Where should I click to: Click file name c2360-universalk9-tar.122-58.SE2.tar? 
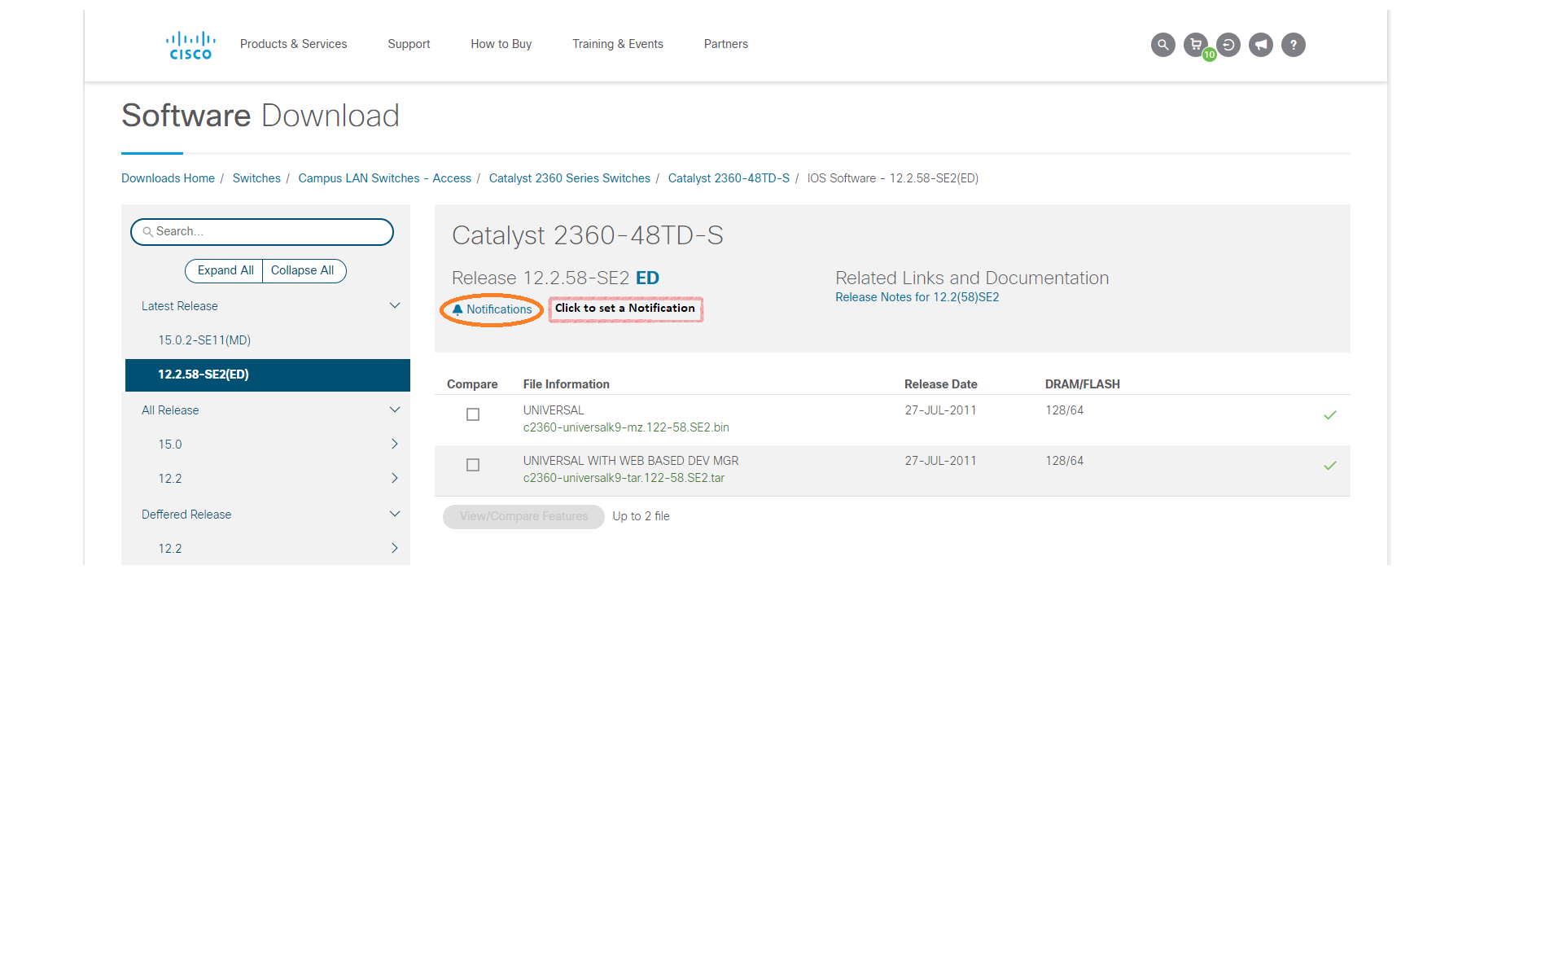pyautogui.click(x=624, y=478)
